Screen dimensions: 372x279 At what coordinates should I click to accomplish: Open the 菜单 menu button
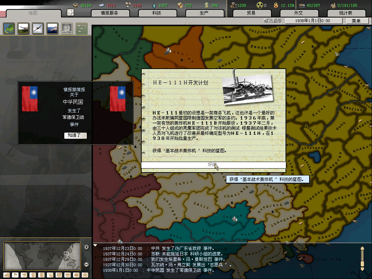tap(356, 21)
